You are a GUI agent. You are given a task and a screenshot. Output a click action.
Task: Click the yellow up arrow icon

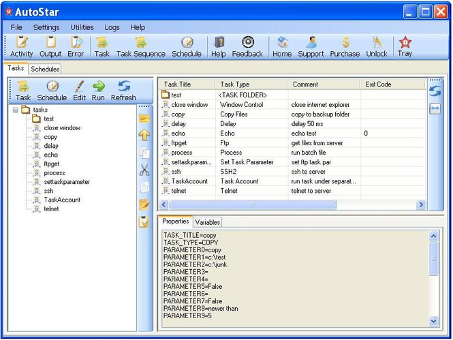point(144,135)
